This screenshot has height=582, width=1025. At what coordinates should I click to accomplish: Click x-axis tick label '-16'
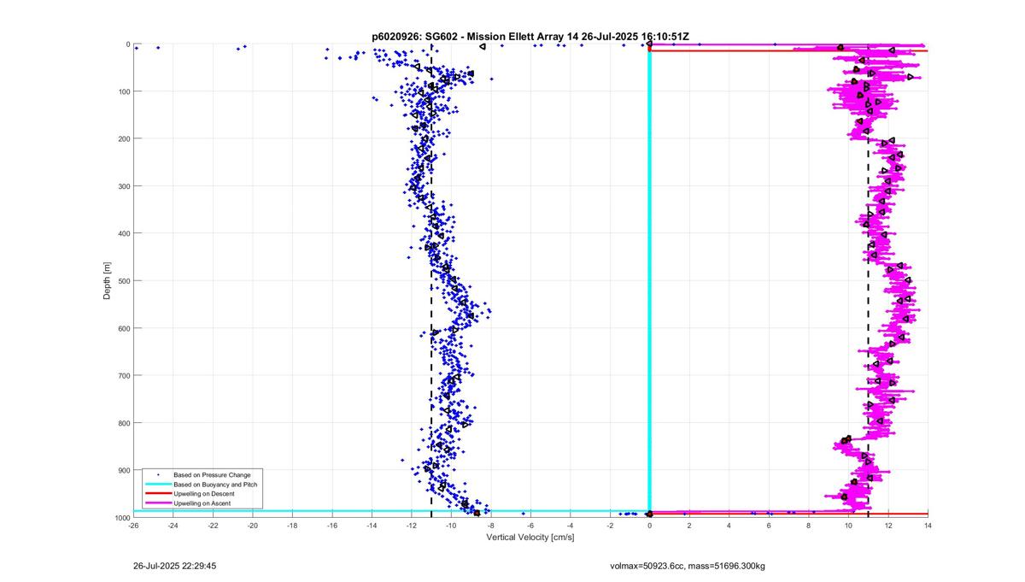point(332,526)
